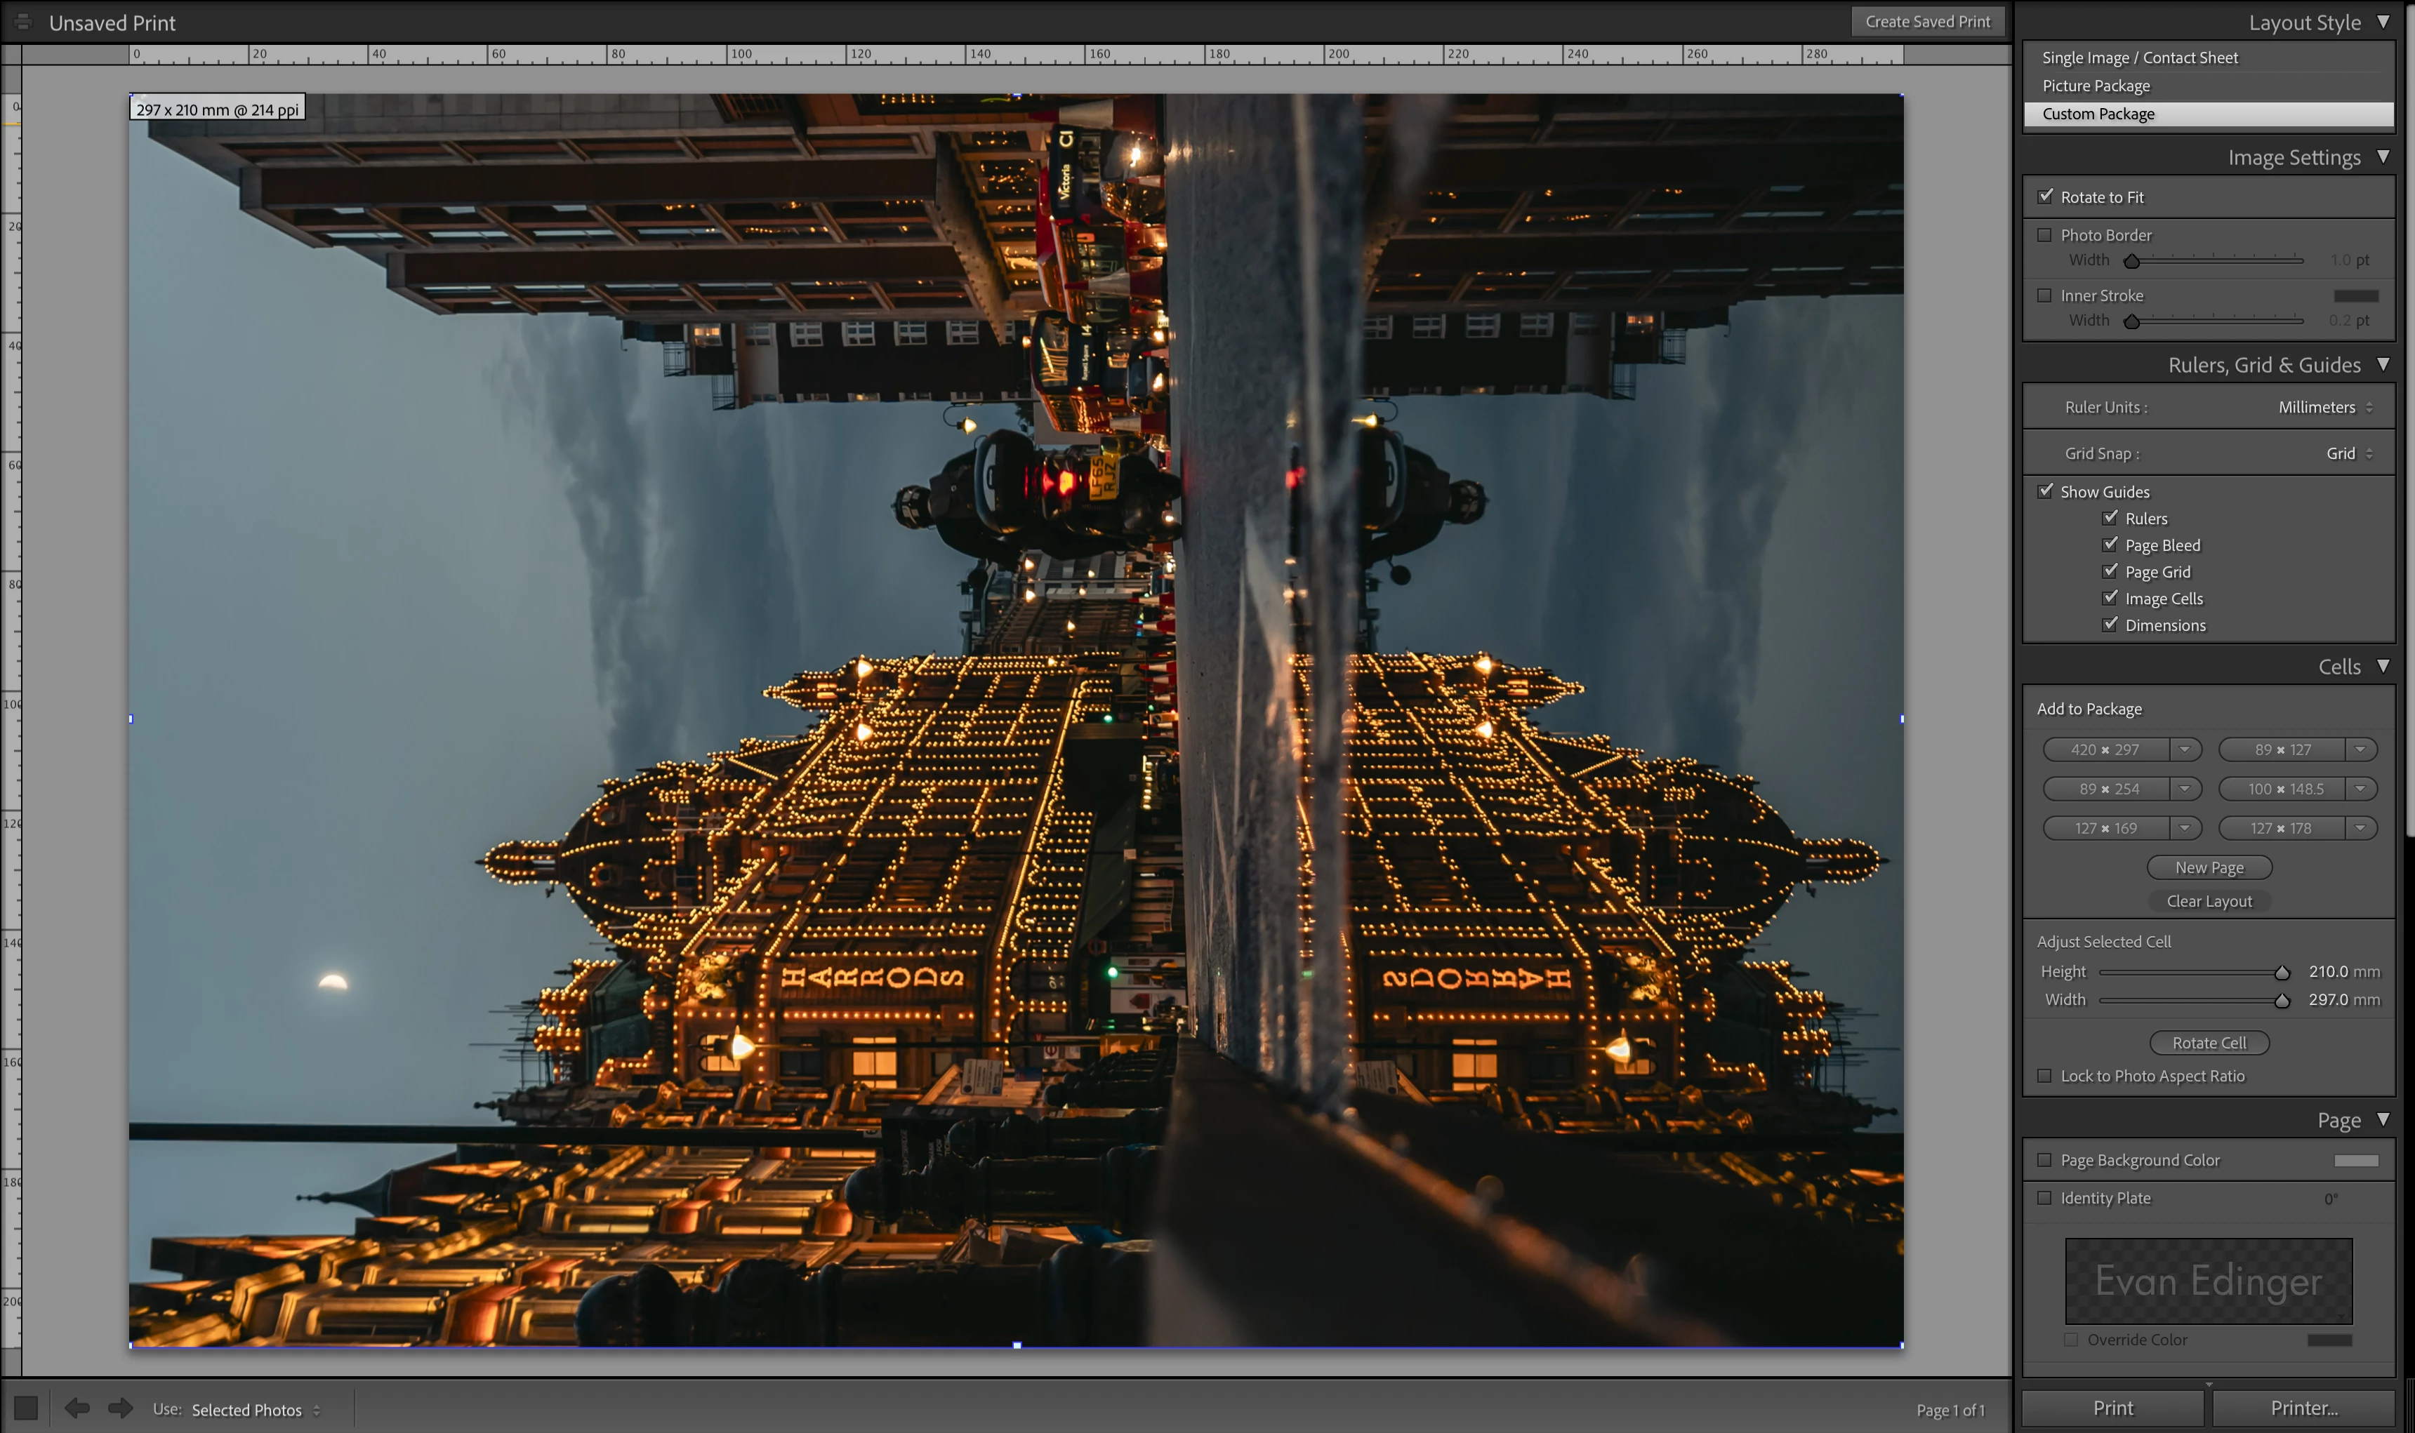2415x1433 pixels.
Task: Click Create Saved Print button
Action: (1926, 21)
